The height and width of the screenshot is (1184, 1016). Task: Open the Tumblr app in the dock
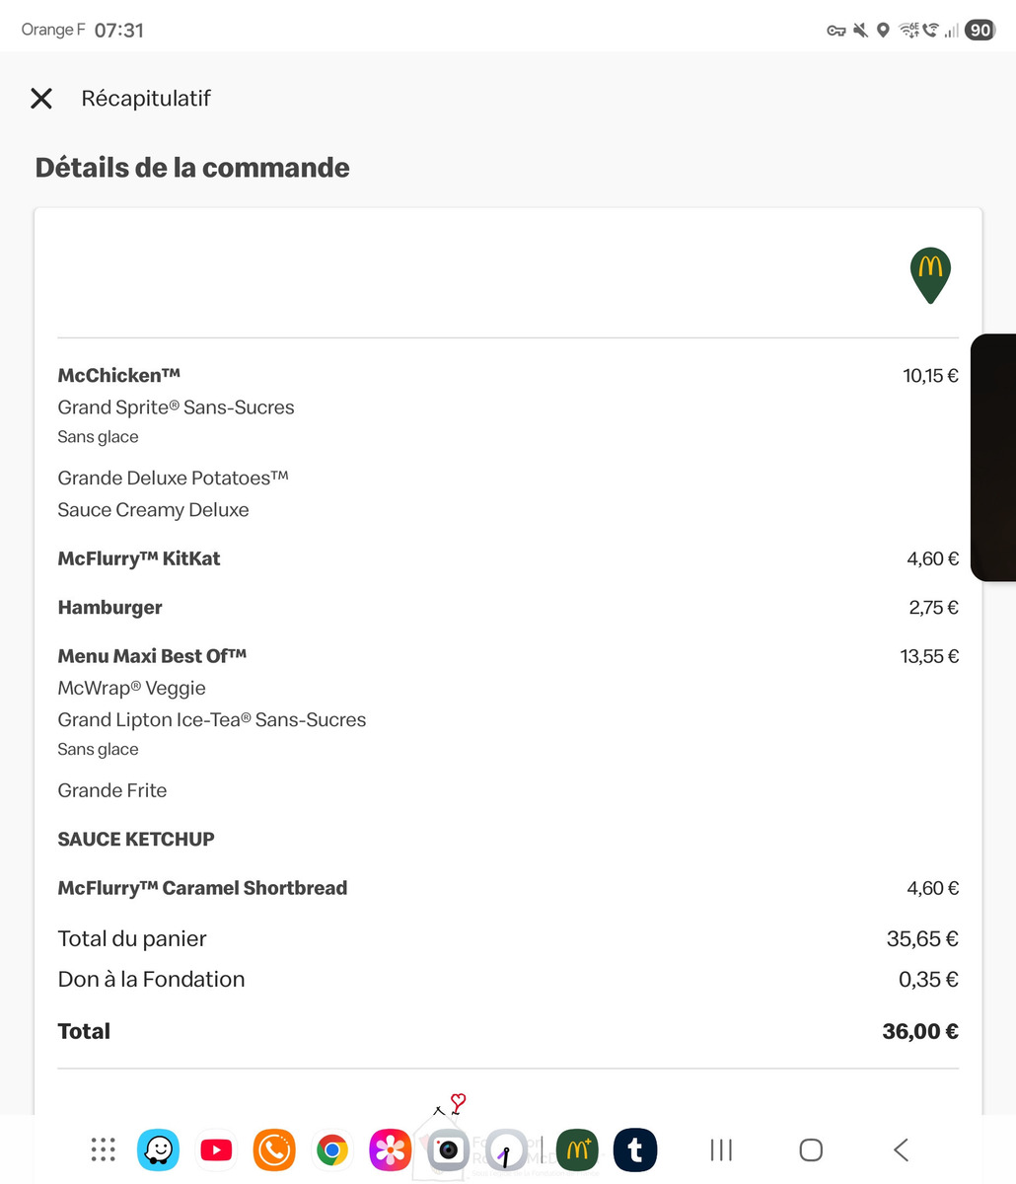point(635,1149)
